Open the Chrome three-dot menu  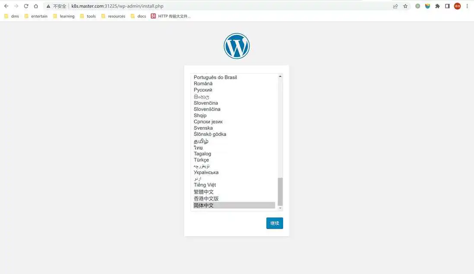point(467,6)
